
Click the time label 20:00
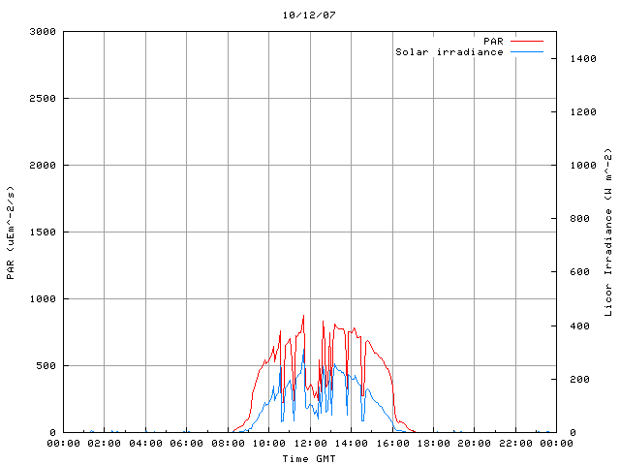(x=474, y=444)
